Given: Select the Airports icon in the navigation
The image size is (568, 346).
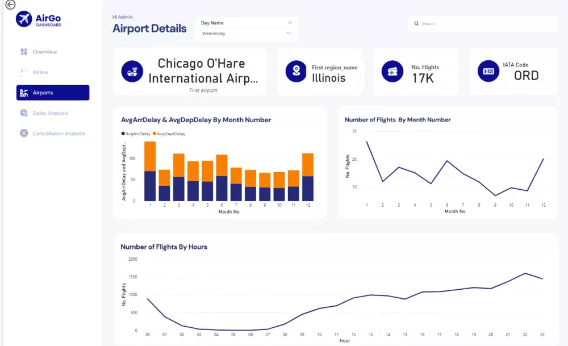Looking at the screenshot, I should pos(23,93).
